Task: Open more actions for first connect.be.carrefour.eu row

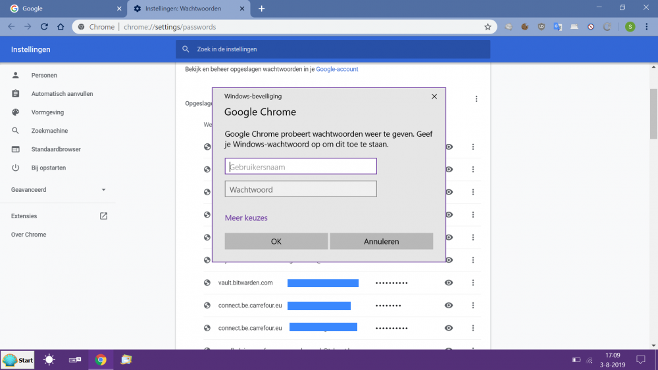Action: (473, 306)
